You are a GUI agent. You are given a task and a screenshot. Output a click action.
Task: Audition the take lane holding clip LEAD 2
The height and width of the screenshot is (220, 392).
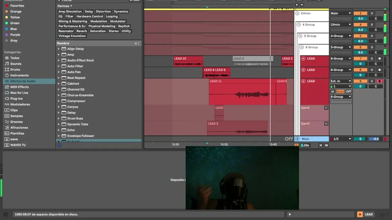(326, 123)
